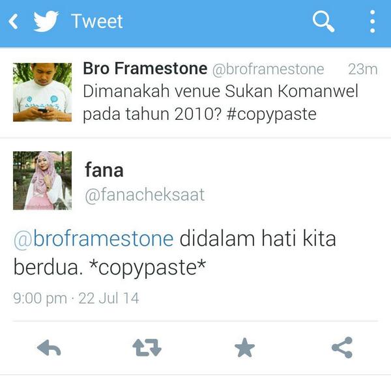Open fana's profile picture

tap(42, 181)
